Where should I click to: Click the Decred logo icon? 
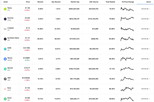coord(5,69)
